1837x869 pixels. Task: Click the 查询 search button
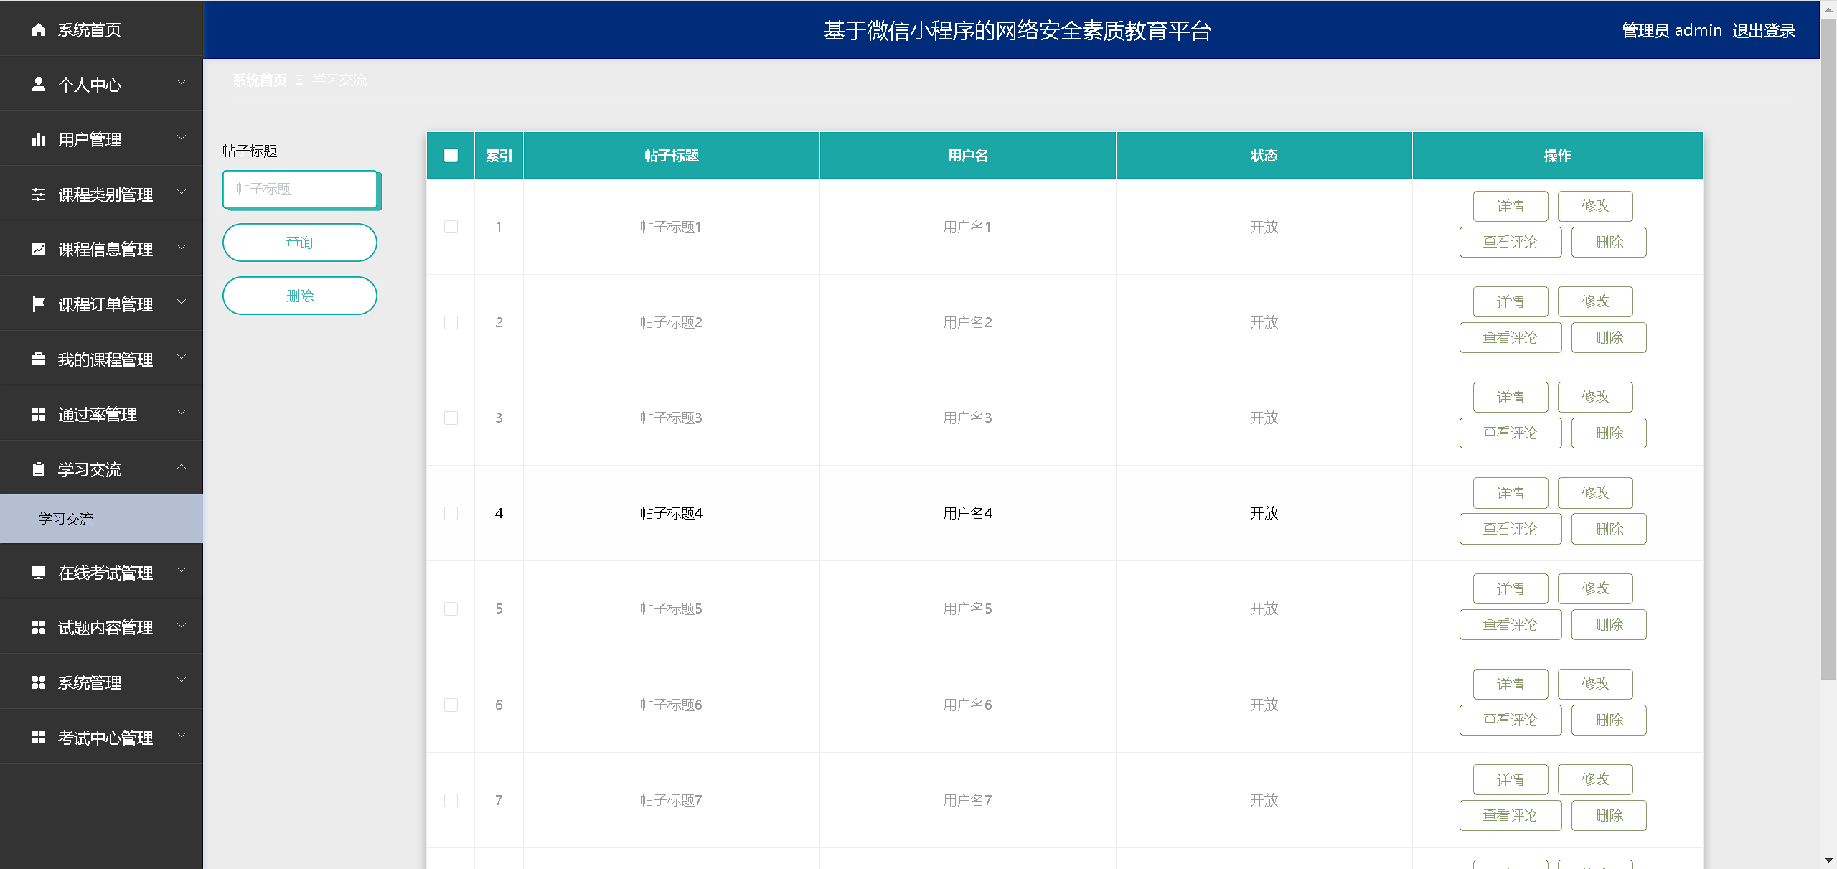299,243
